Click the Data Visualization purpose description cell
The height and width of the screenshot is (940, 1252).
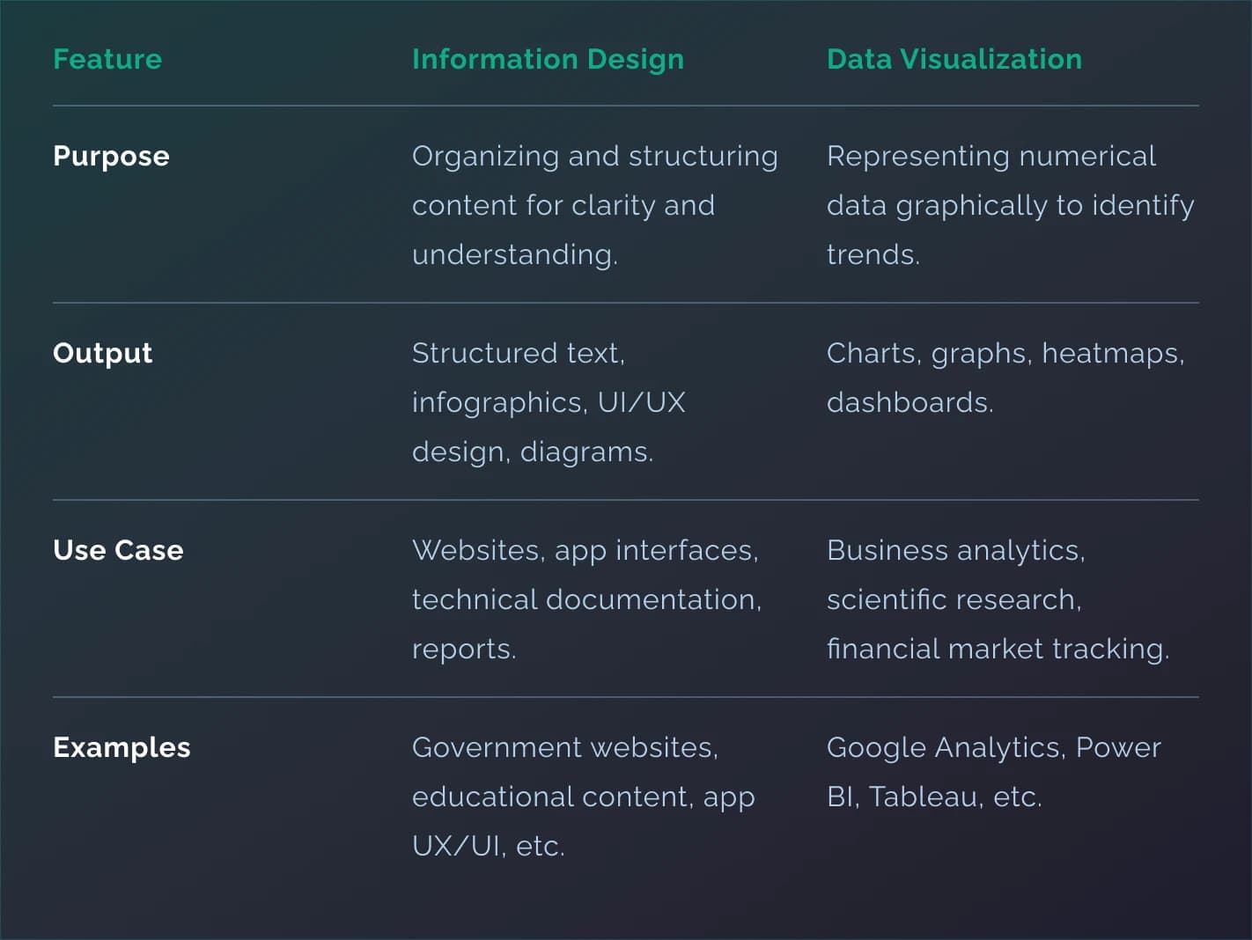[1009, 205]
